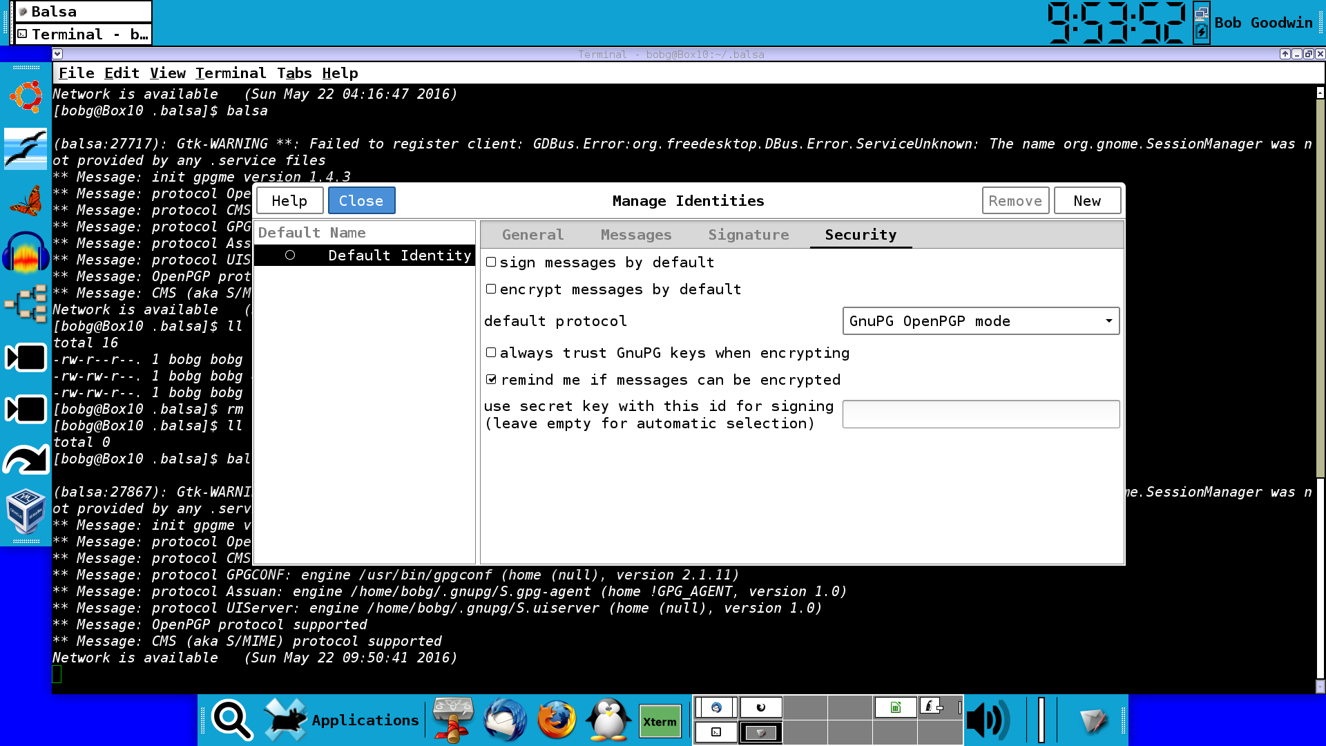This screenshot has height=746, width=1326.
Task: Click the scrollbar up arrow in terminal
Action: point(1320,93)
